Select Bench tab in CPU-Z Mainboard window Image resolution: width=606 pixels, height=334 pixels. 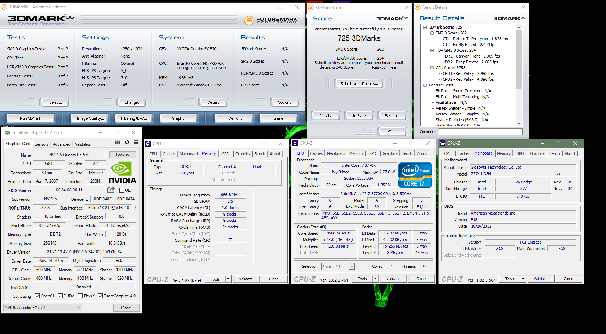pos(554,153)
